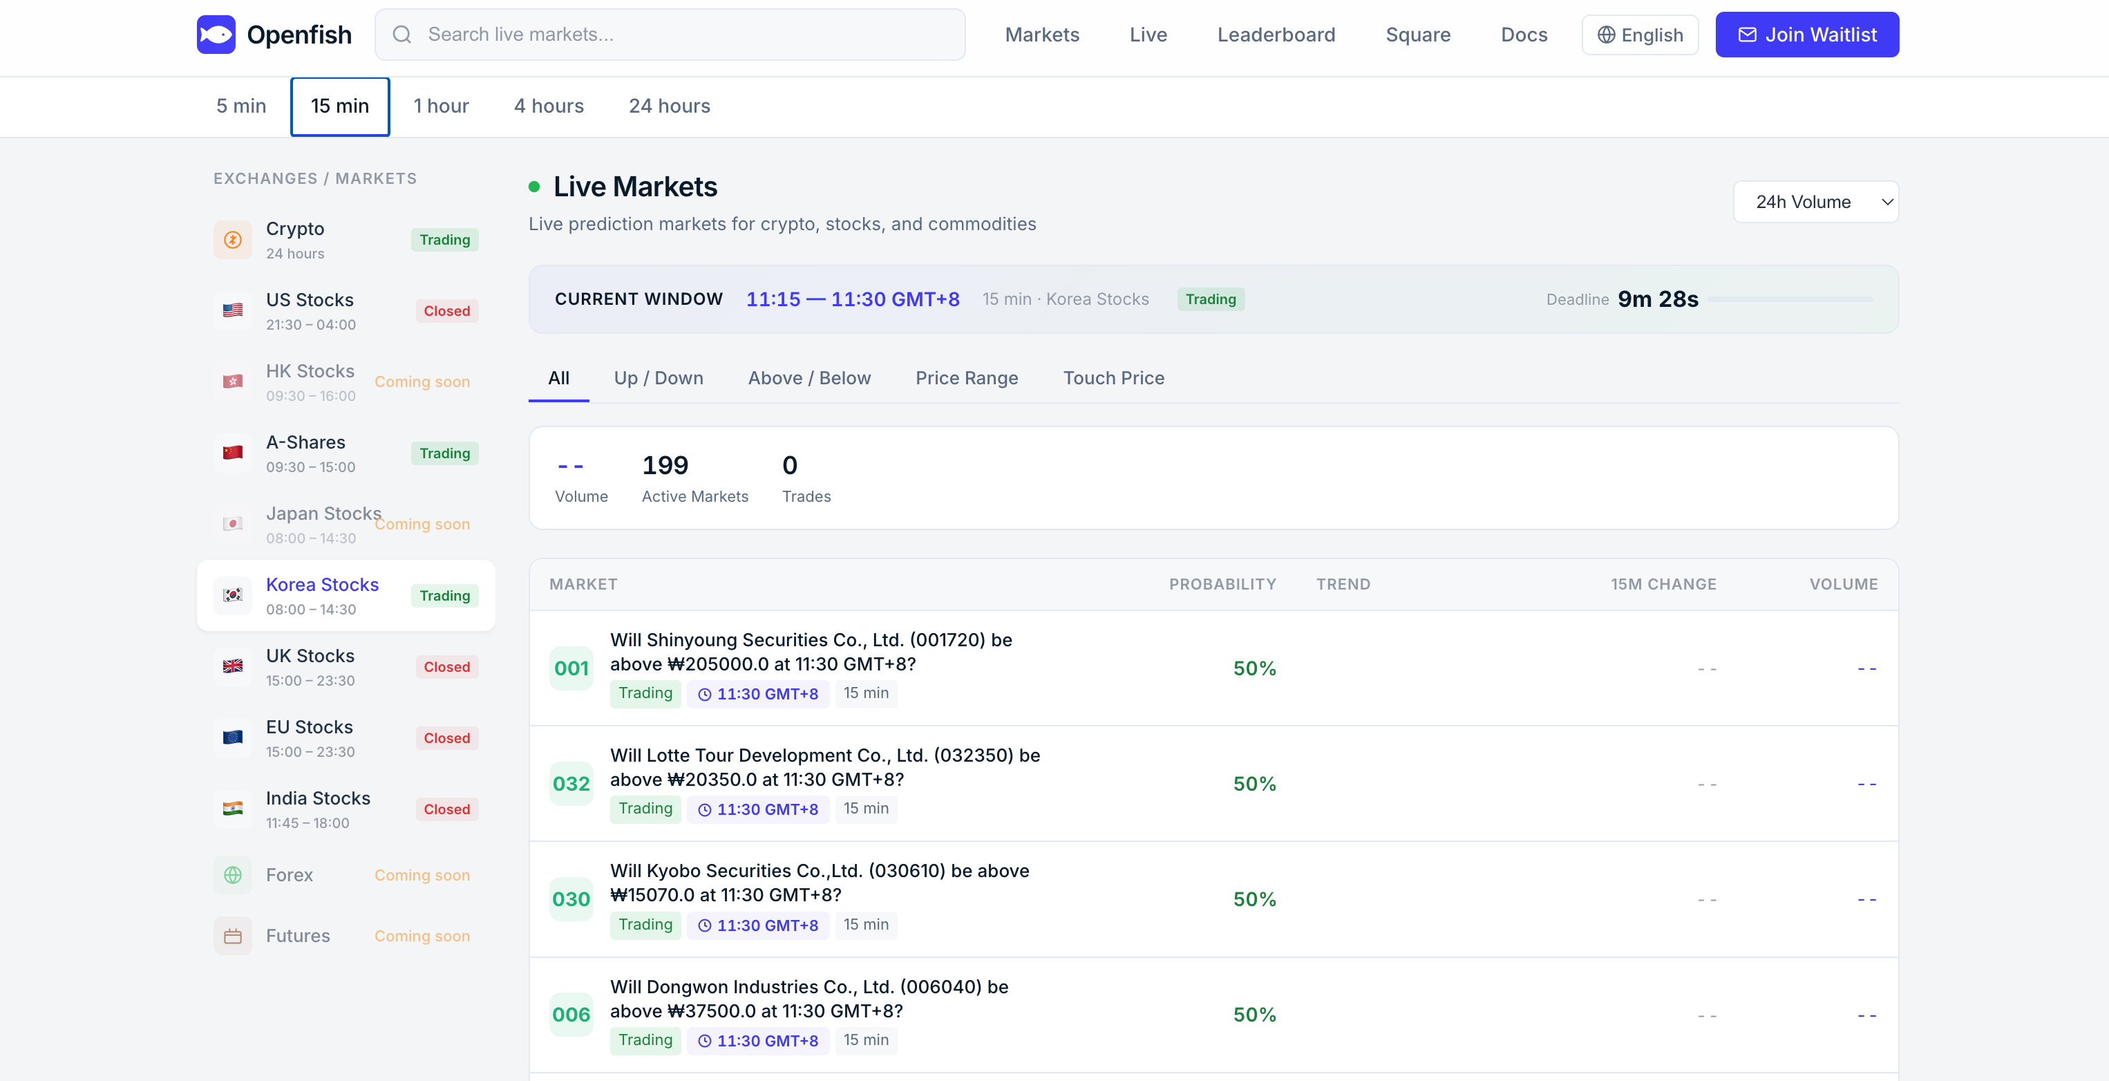Open the Live nav link
The image size is (2109, 1081).
[x=1148, y=35]
